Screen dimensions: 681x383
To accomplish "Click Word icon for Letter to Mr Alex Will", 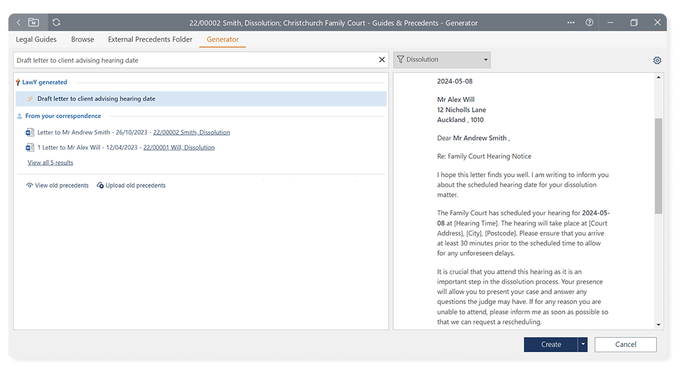I will click(30, 147).
